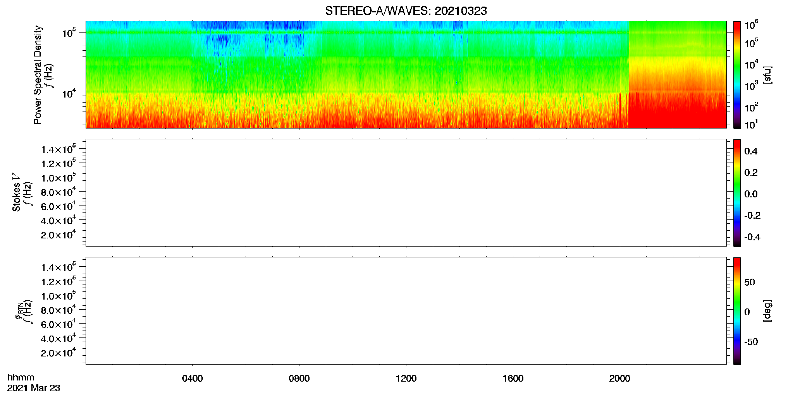Click the empty Stokes V panel
Viewport: 812px width, 418px height.
(406, 193)
